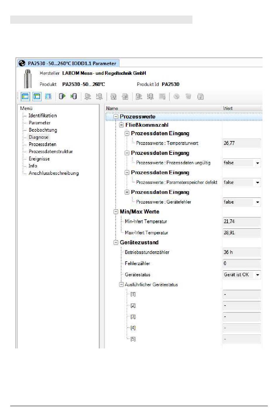Click the value field for status entry [3]
This screenshot has width=278, height=410.
coord(242,316)
